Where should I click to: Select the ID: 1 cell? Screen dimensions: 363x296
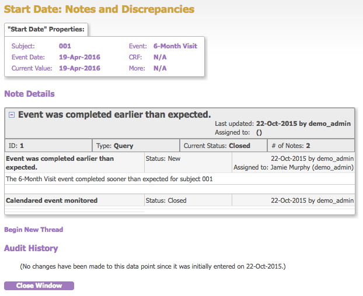pos(48,146)
